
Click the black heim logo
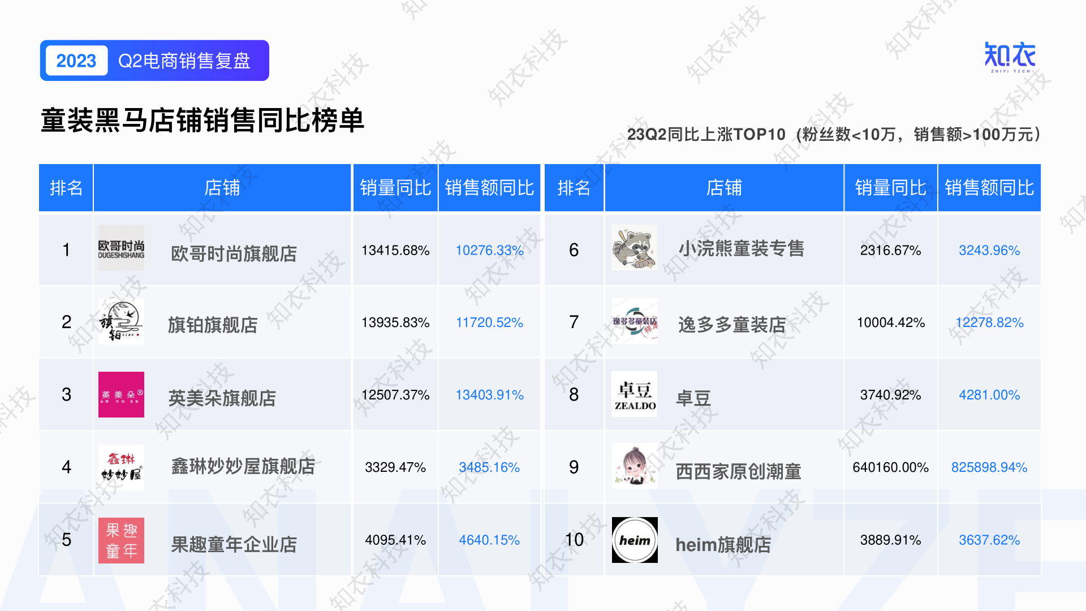[x=634, y=540]
